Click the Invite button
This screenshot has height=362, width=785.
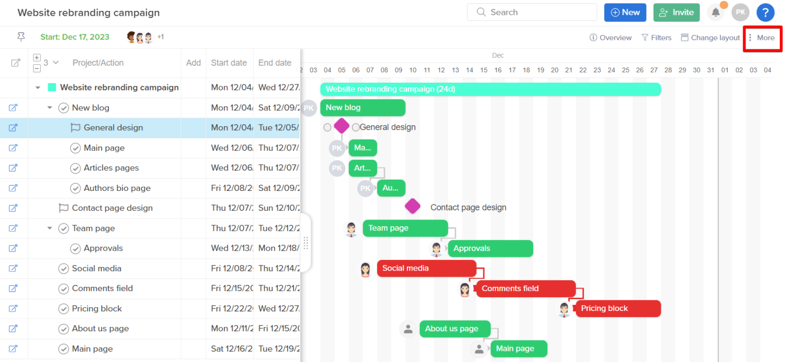pyautogui.click(x=676, y=12)
